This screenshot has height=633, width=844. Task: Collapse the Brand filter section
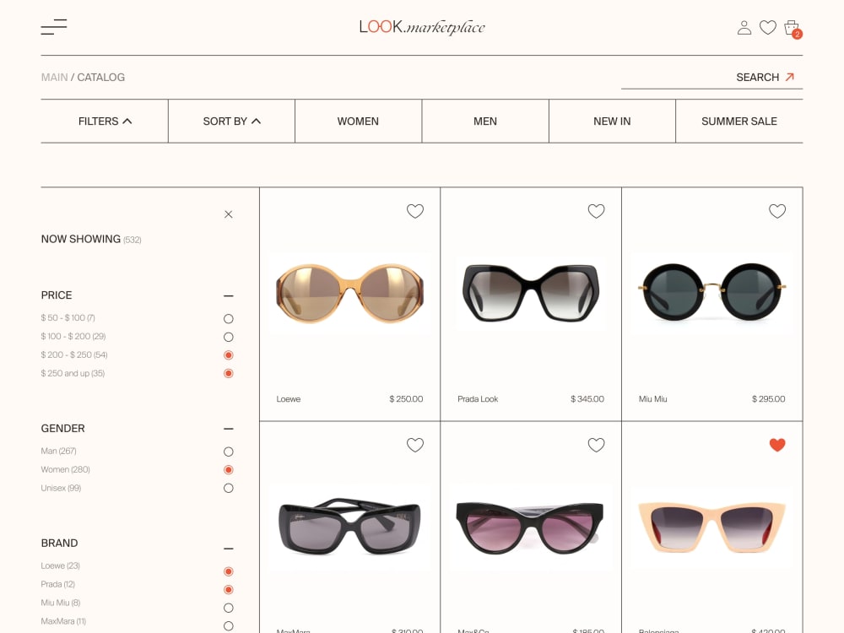tap(228, 549)
